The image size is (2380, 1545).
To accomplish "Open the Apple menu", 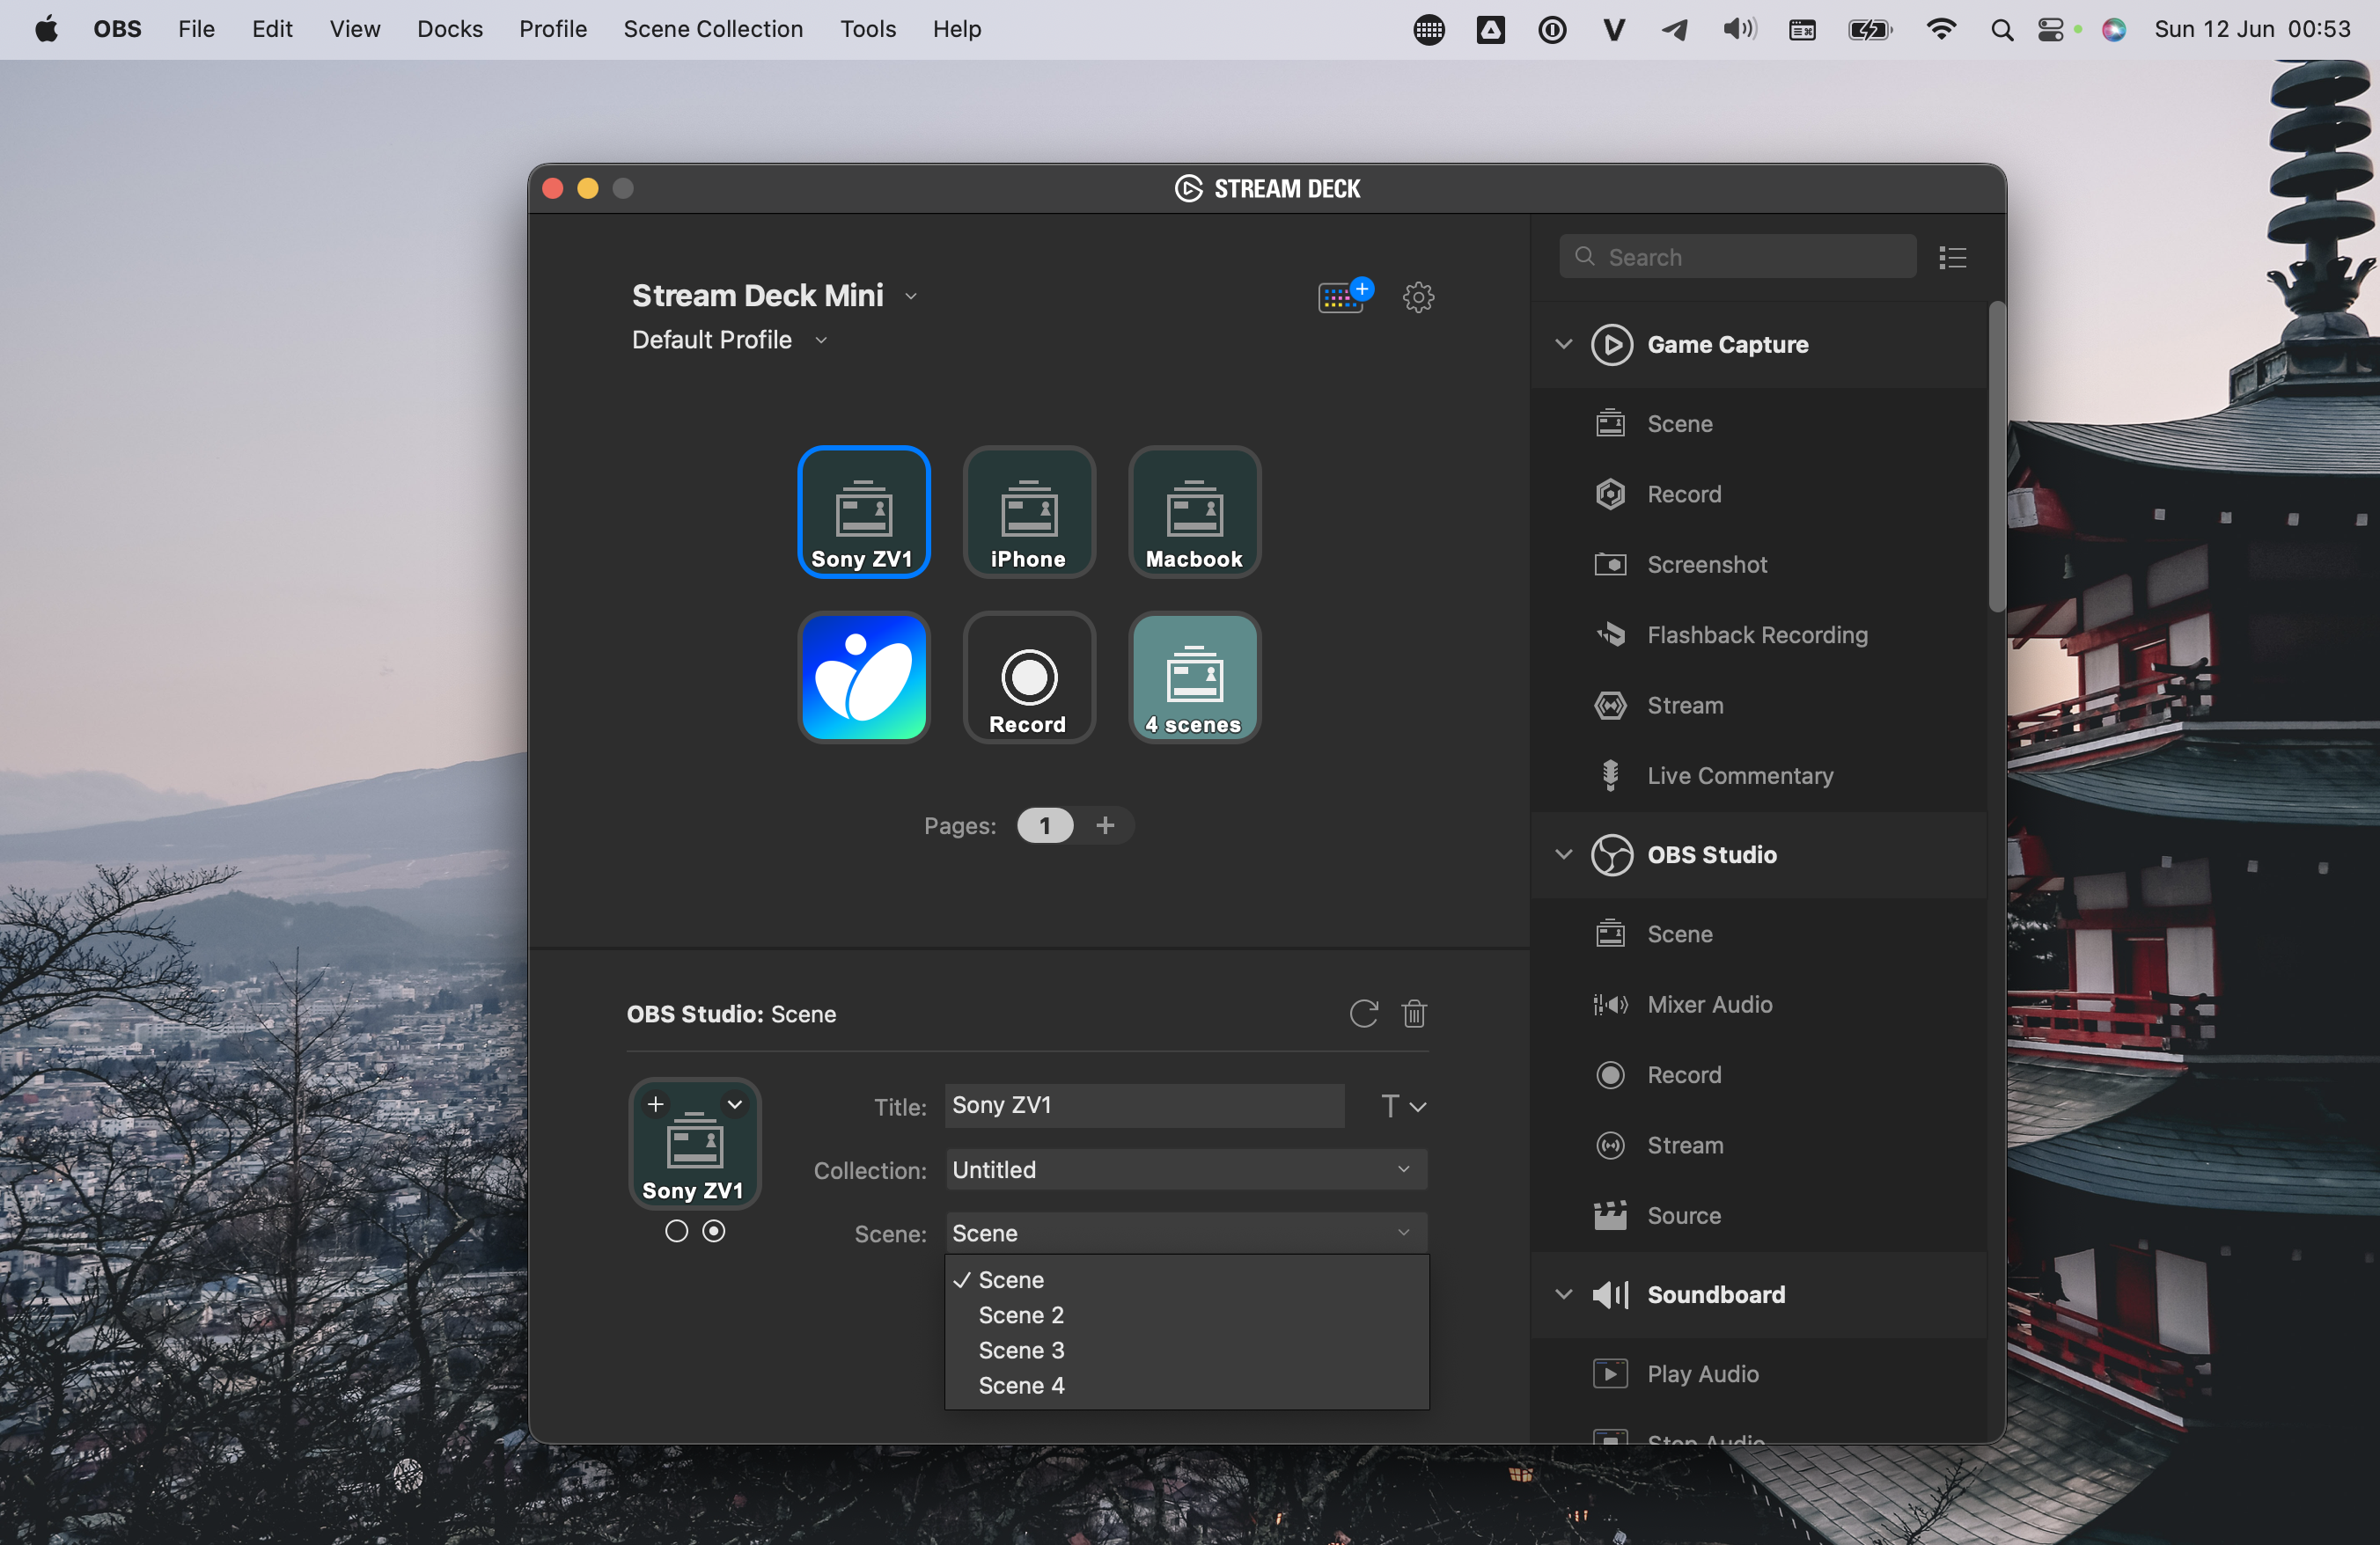I will 46,29.
